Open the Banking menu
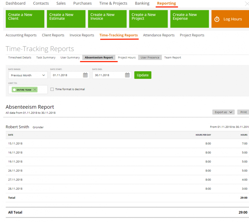This screenshot has height=222, width=249. pos(142,3)
